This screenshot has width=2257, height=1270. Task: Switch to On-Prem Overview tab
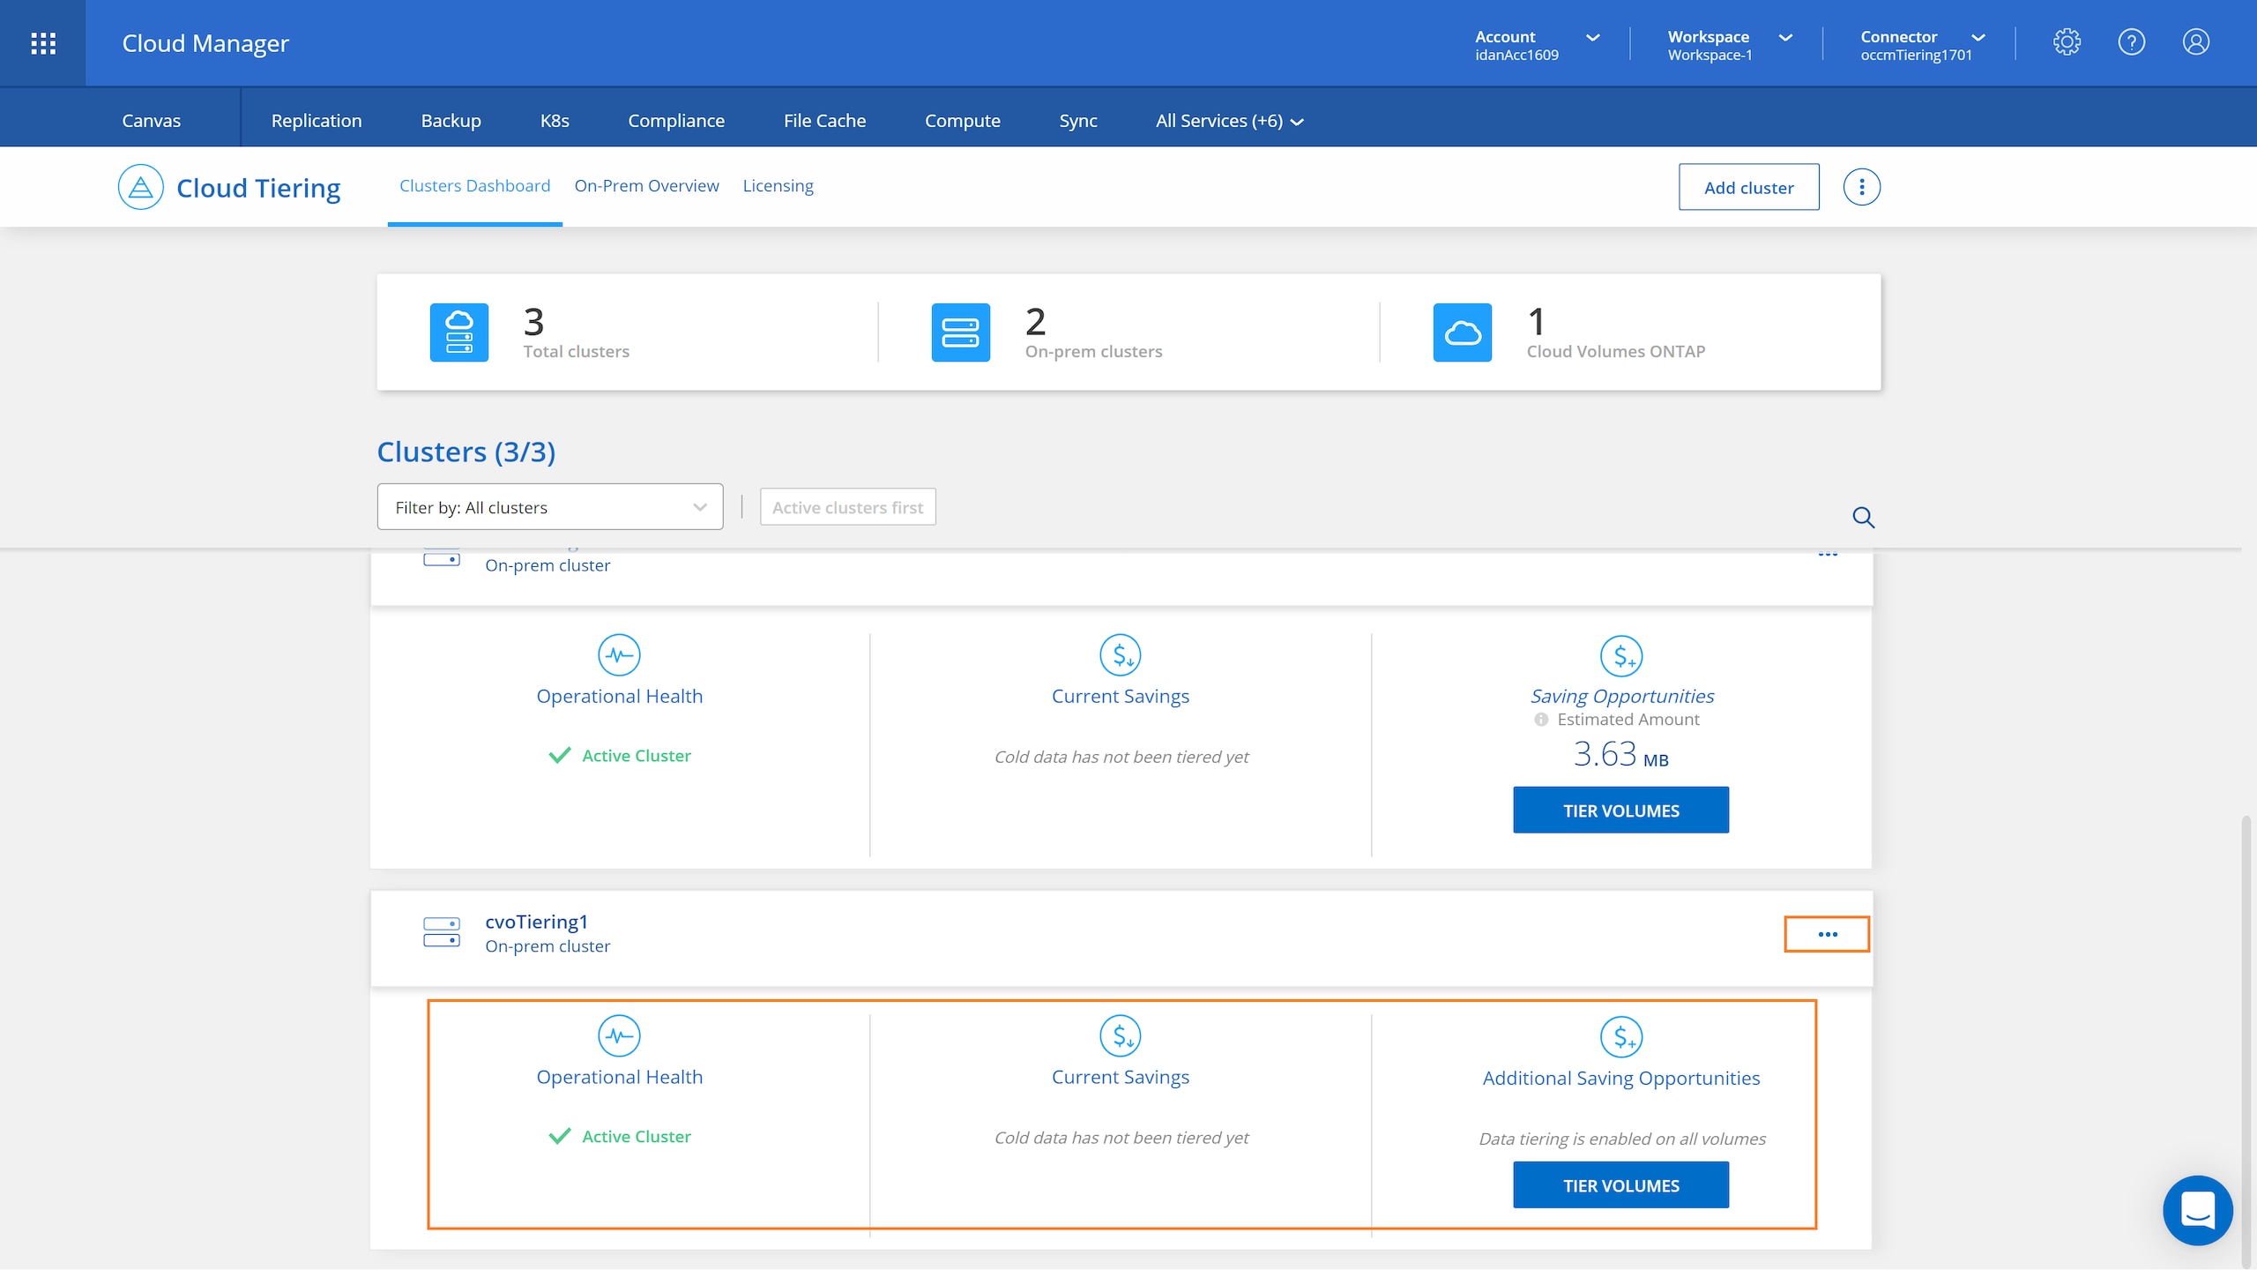click(646, 186)
